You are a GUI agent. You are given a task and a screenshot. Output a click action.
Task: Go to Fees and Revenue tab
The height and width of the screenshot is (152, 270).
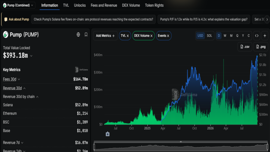[104, 5]
